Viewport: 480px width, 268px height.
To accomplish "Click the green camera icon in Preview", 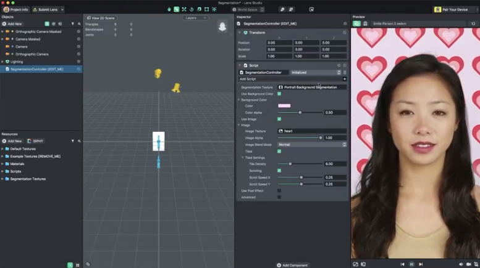I will click(x=356, y=23).
